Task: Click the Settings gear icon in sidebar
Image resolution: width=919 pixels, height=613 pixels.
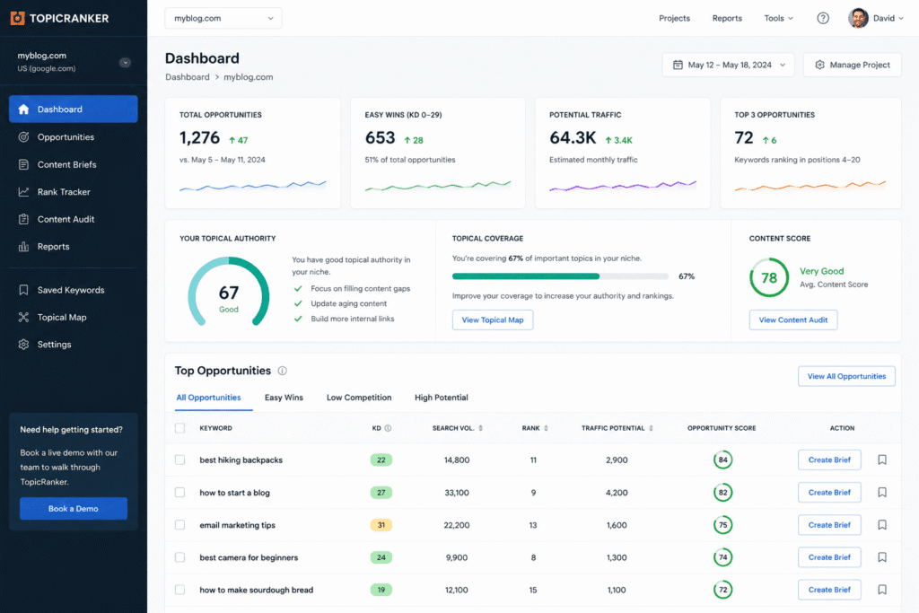Action: (23, 345)
